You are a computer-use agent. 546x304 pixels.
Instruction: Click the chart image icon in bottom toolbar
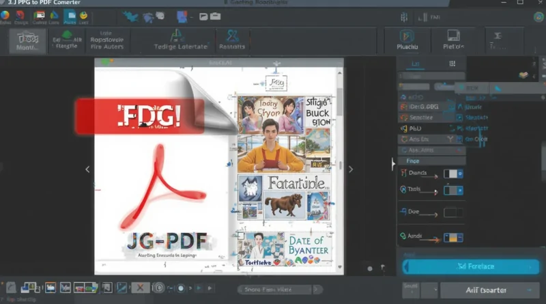(x=65, y=288)
